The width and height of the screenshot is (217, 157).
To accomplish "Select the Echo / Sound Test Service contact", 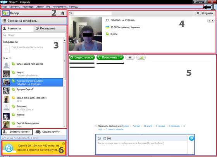I will coord(33,65).
